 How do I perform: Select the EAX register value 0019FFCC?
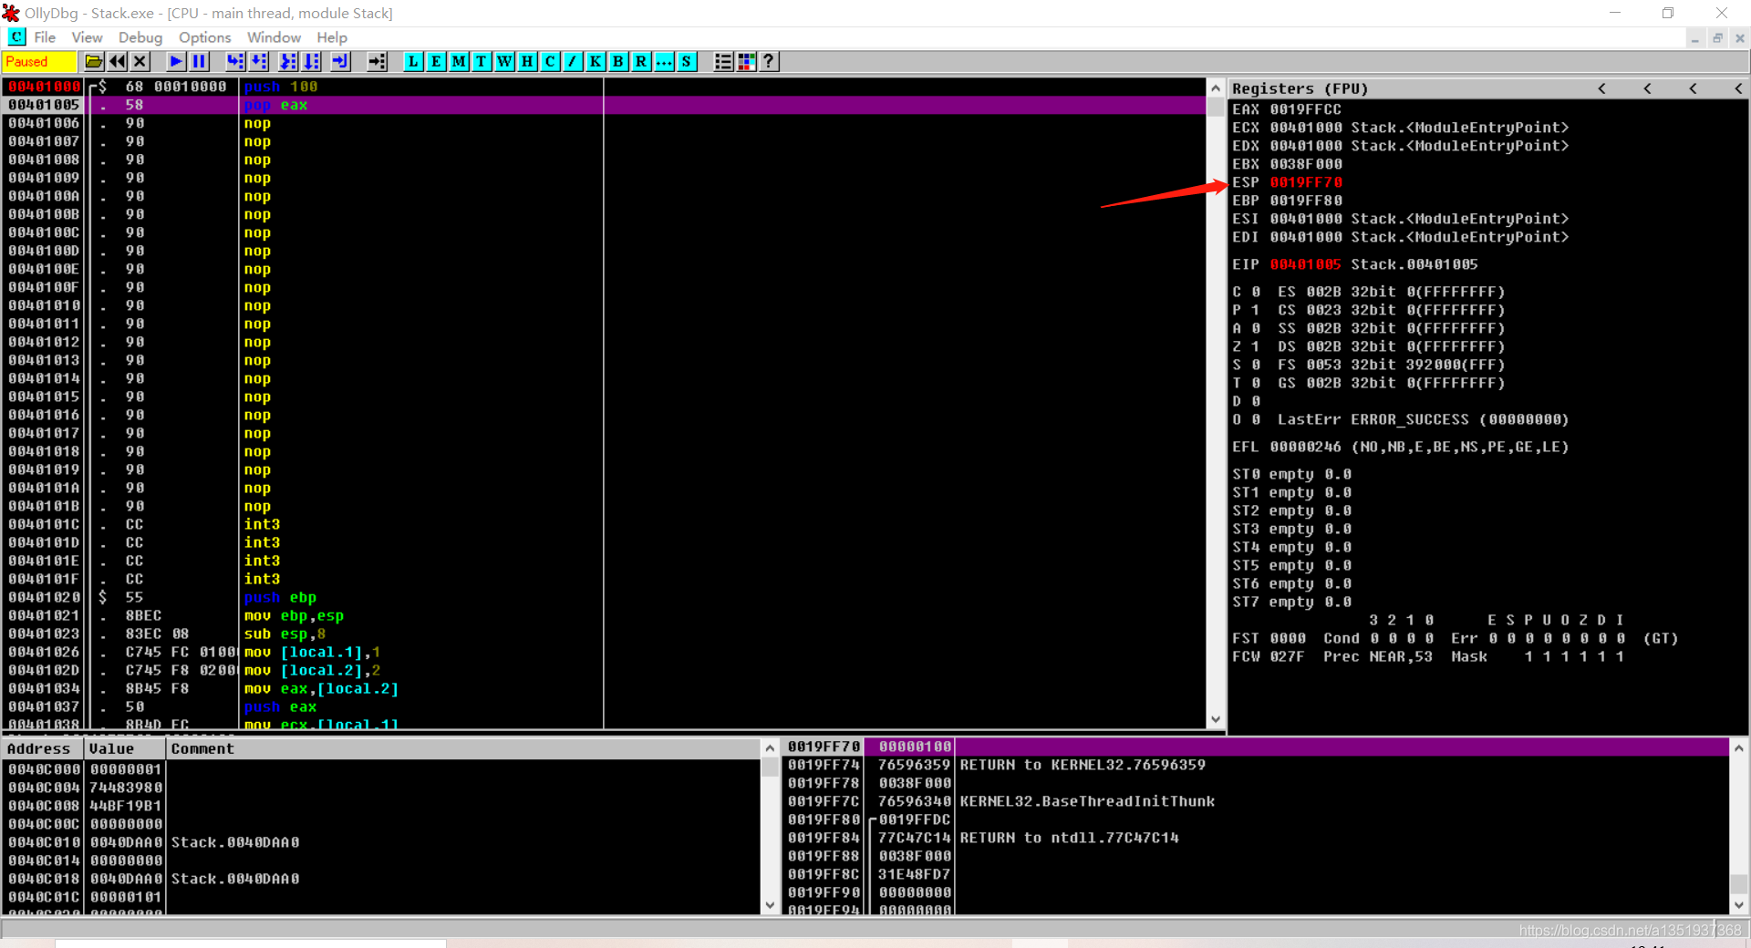click(1306, 109)
